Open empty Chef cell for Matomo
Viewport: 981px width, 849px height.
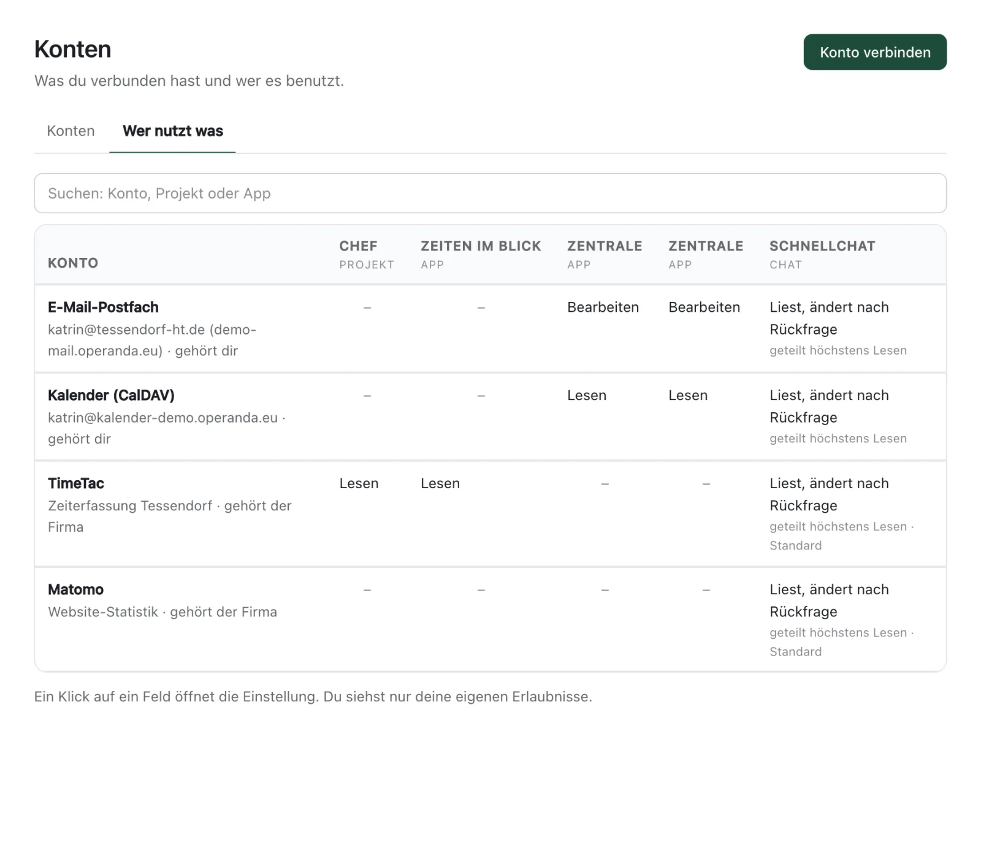coord(367,590)
